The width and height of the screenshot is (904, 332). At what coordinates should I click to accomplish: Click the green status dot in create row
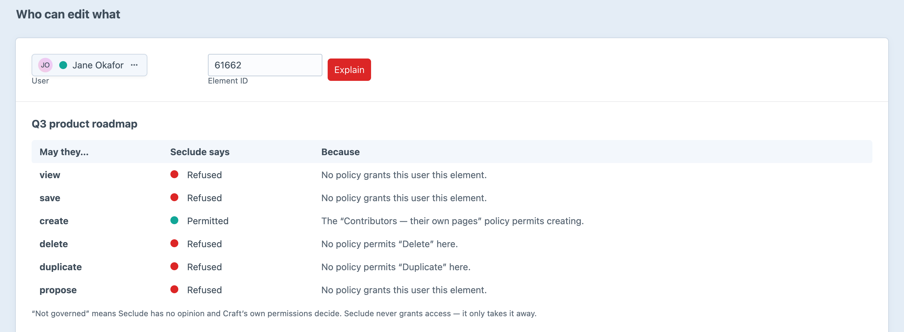tap(174, 220)
